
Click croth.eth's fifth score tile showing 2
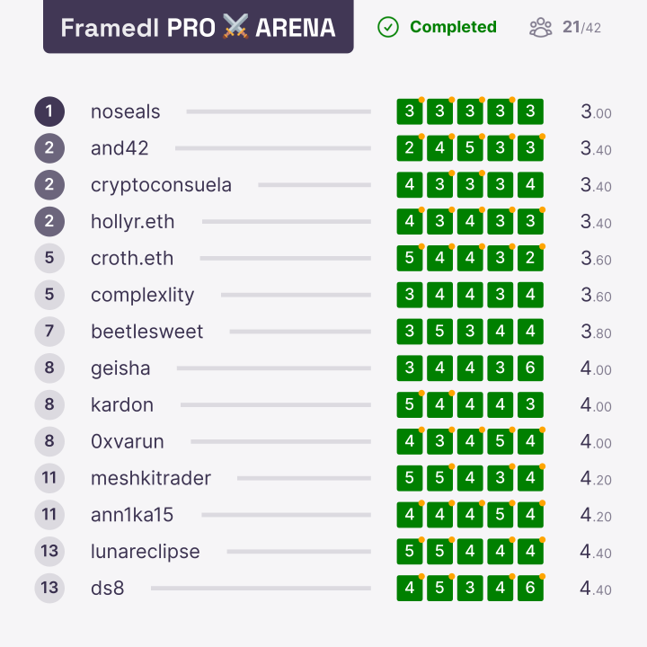pos(531,258)
